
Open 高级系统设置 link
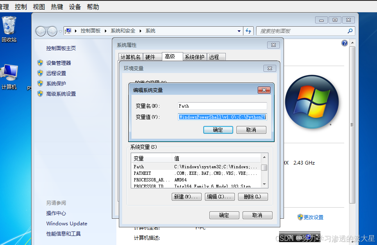tap(61, 94)
